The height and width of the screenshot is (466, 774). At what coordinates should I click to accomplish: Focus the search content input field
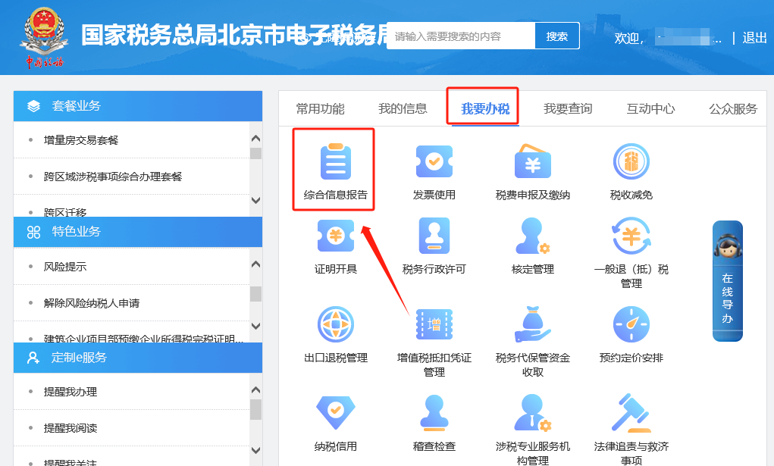[461, 36]
